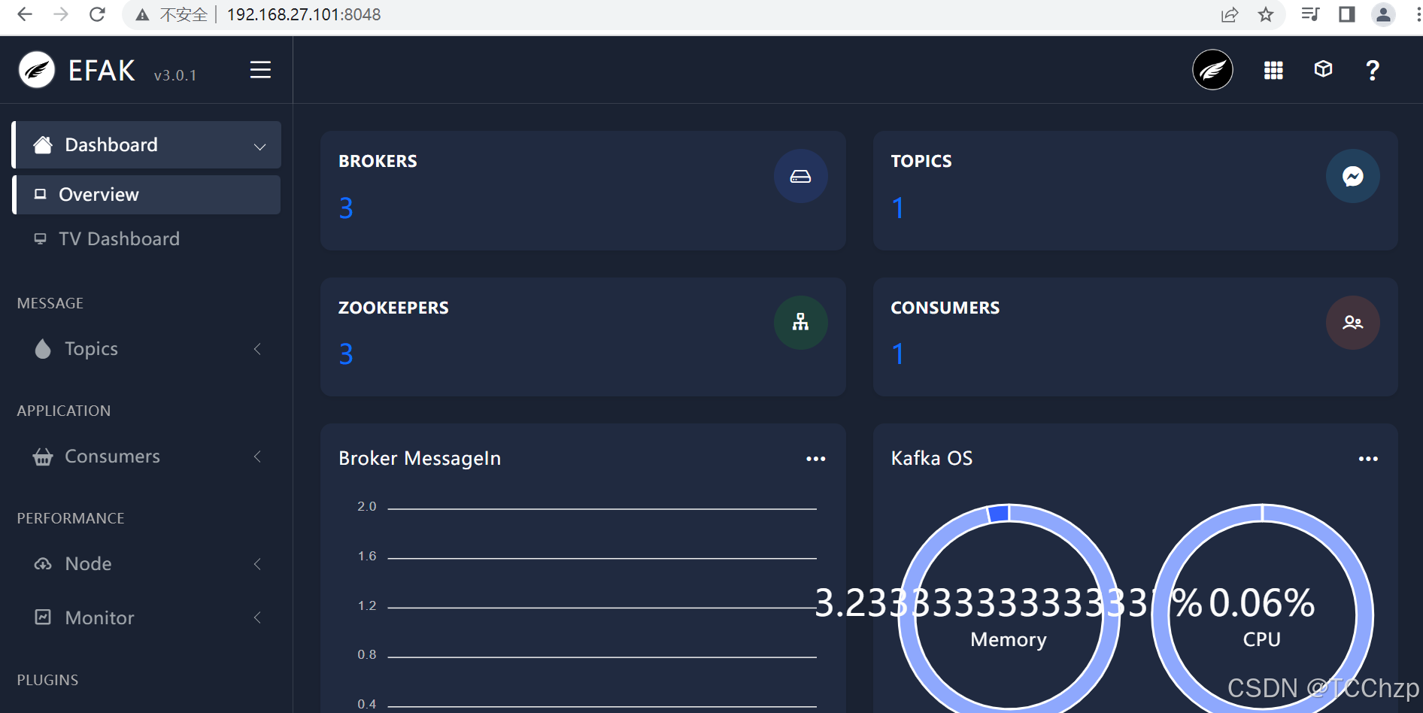
Task: Click the Monitor chart icon
Action: pos(43,617)
